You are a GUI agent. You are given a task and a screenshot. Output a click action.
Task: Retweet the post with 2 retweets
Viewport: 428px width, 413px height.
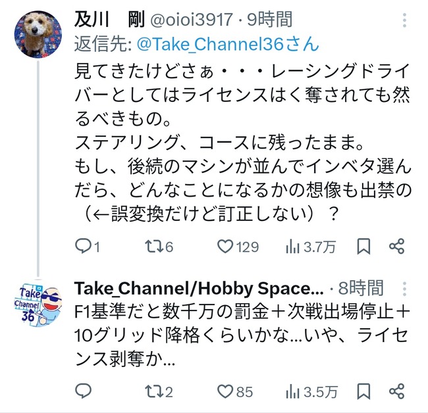(159, 392)
